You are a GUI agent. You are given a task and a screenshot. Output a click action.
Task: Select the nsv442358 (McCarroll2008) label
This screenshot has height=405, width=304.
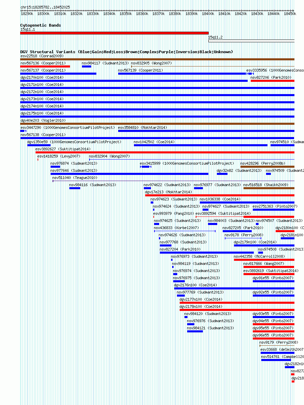tap(260, 257)
